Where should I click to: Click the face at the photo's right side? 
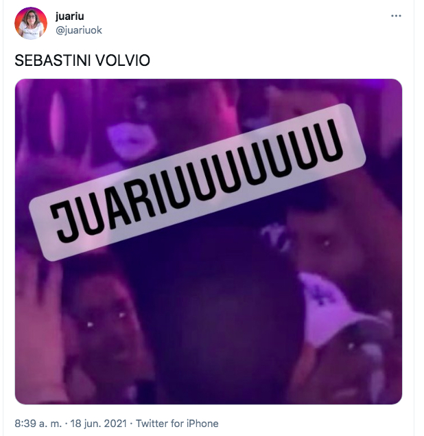click(325, 242)
